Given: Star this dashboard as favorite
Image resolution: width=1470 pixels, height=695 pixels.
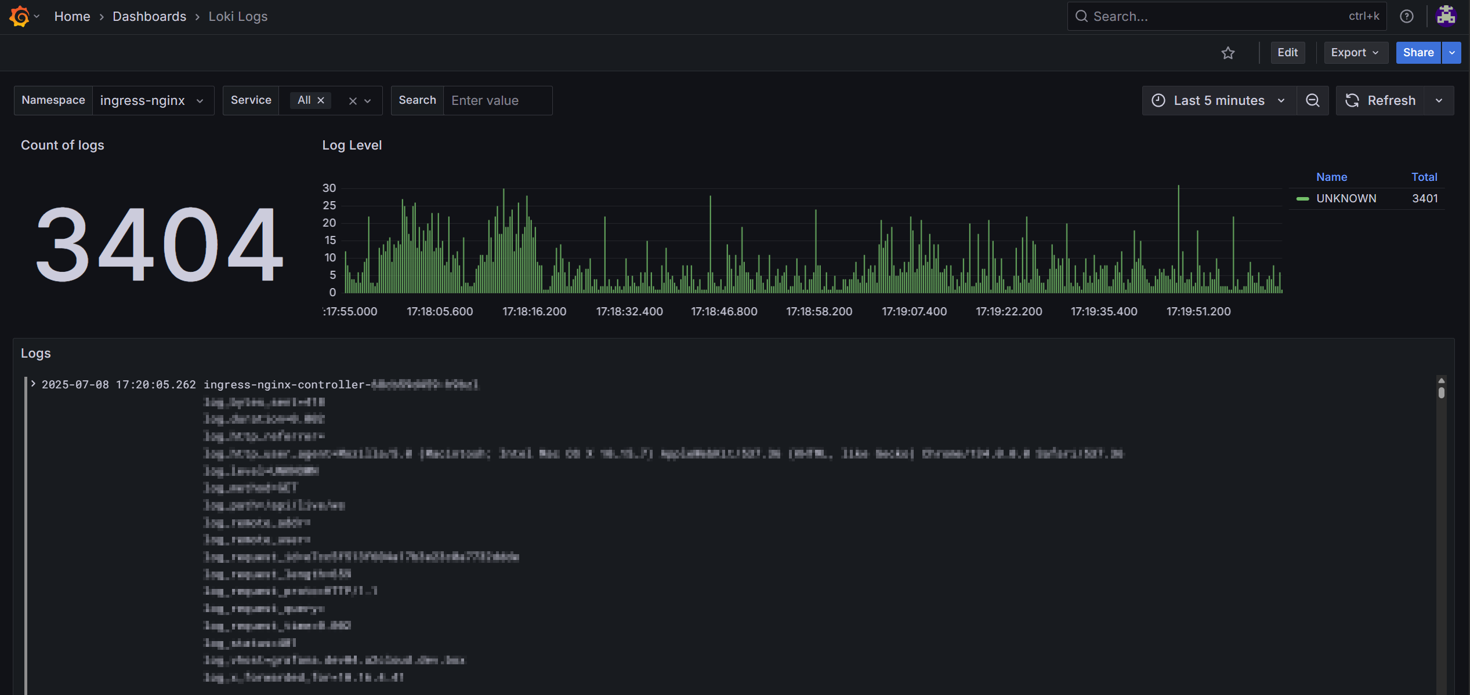Looking at the screenshot, I should [x=1228, y=53].
